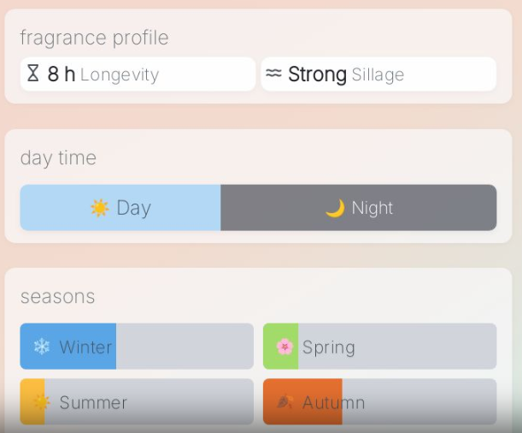522x433 pixels.
Task: Select the Night time segment
Action: [359, 208]
